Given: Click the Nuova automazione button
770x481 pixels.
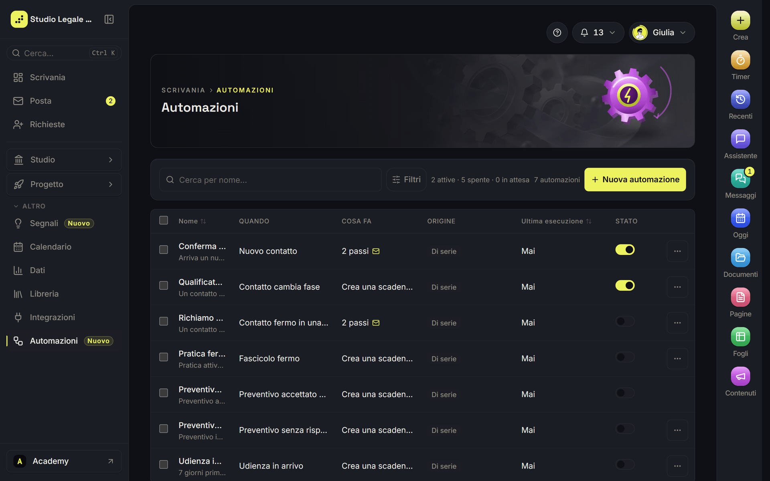Looking at the screenshot, I should pos(635,180).
